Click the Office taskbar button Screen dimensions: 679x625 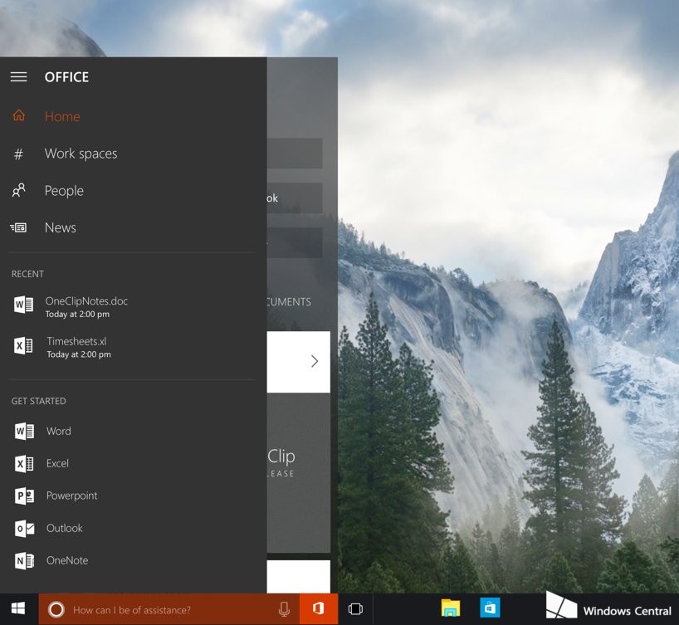(319, 609)
